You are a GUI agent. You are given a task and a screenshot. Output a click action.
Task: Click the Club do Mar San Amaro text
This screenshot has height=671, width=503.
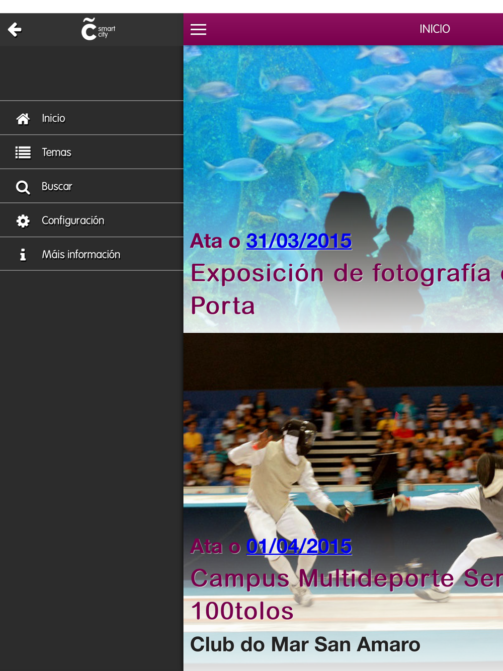click(x=305, y=644)
